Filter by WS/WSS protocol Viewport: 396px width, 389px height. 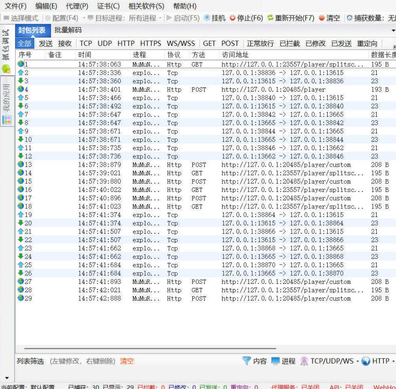coord(181,43)
